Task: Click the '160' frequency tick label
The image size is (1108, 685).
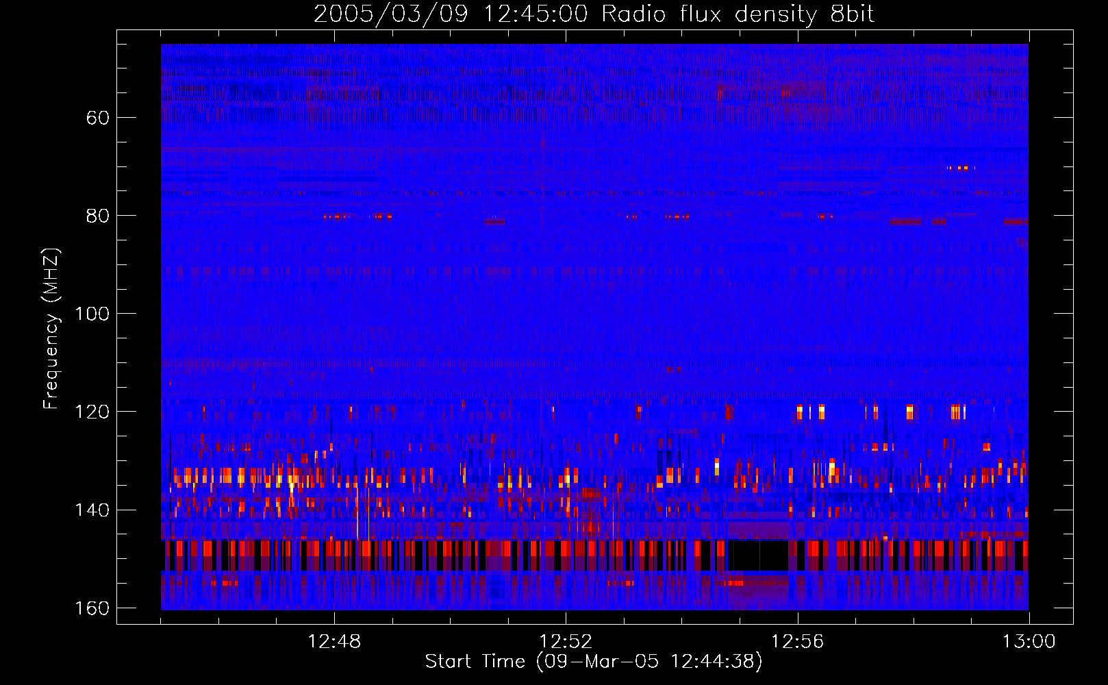Action: (92, 608)
